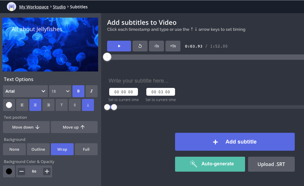The width and height of the screenshot is (304, 186).
Task: Disable center text alignment
Action: tap(35, 105)
